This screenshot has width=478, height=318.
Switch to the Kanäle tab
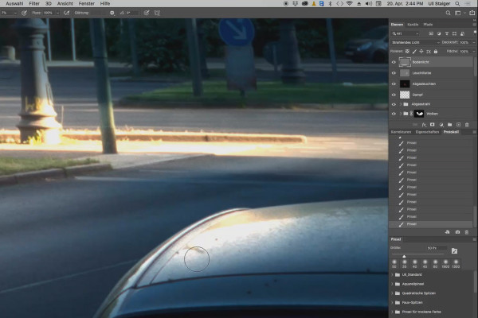(x=413, y=25)
